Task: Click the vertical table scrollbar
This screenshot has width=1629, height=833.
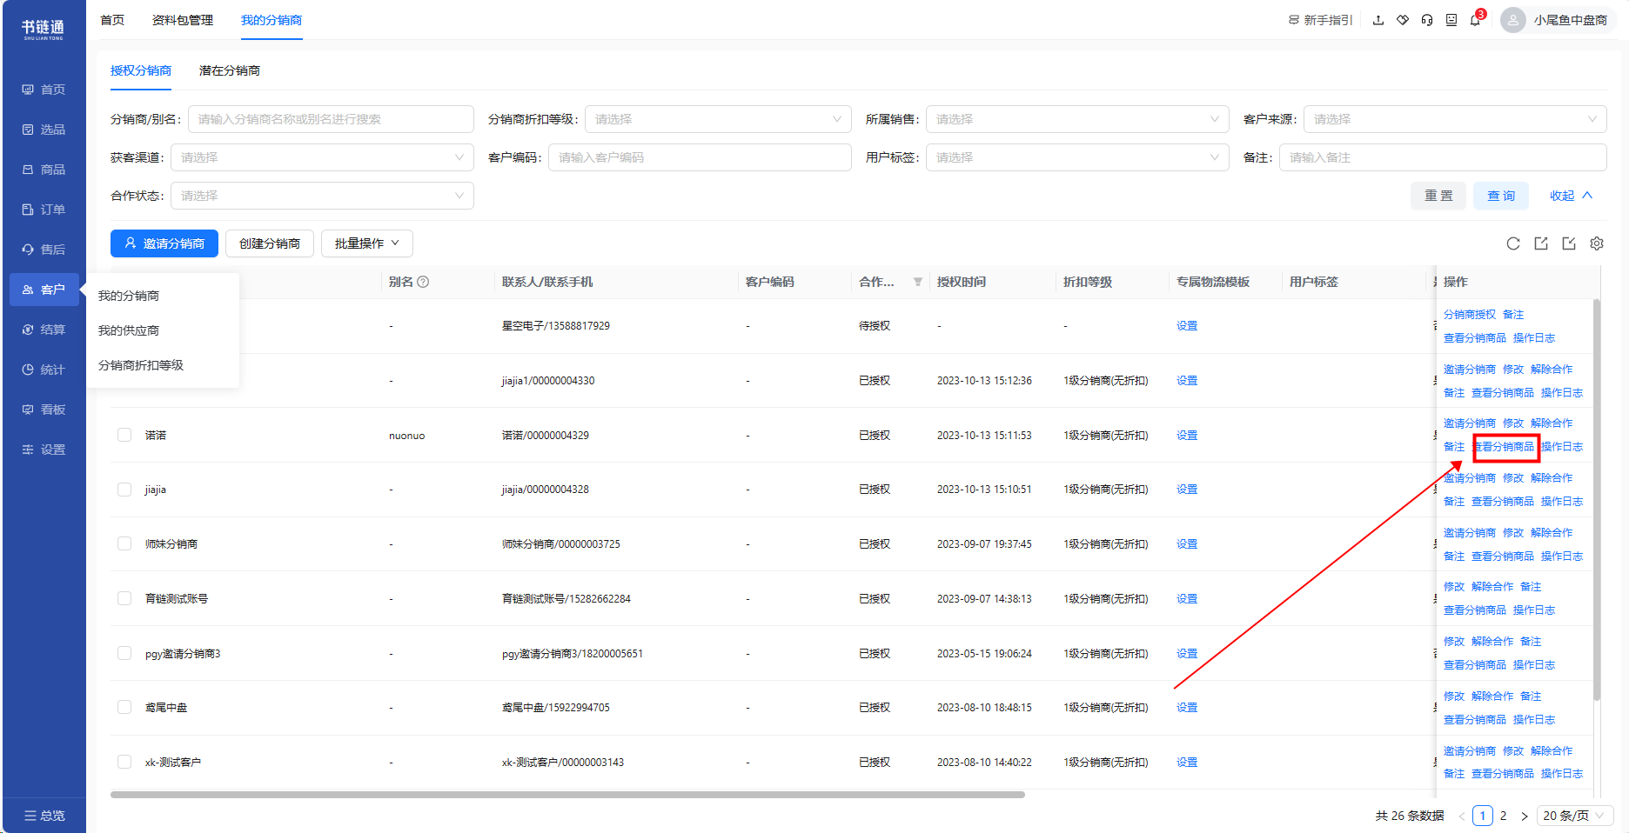Action: pos(1597,500)
